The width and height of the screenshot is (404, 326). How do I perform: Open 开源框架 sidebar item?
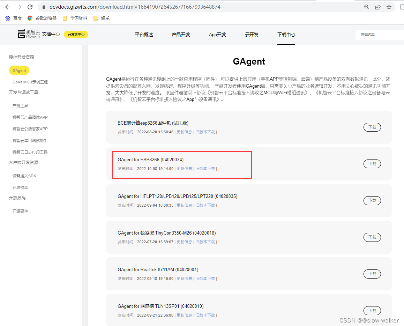pos(20,187)
